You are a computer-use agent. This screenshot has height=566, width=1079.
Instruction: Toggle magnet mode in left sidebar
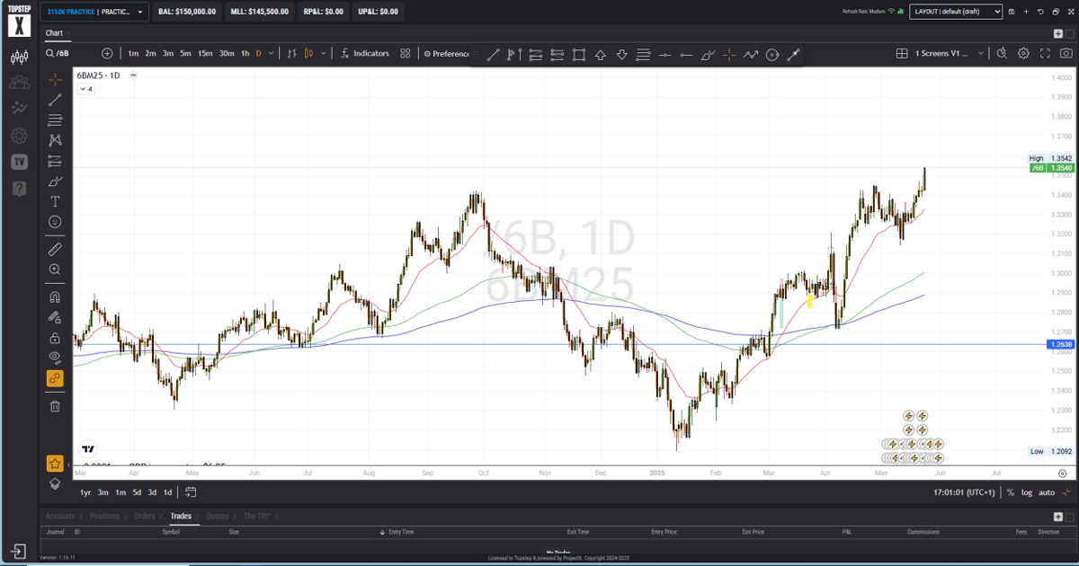coord(55,296)
